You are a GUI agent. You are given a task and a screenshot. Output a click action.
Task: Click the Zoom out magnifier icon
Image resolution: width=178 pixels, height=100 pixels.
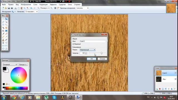[38, 8]
